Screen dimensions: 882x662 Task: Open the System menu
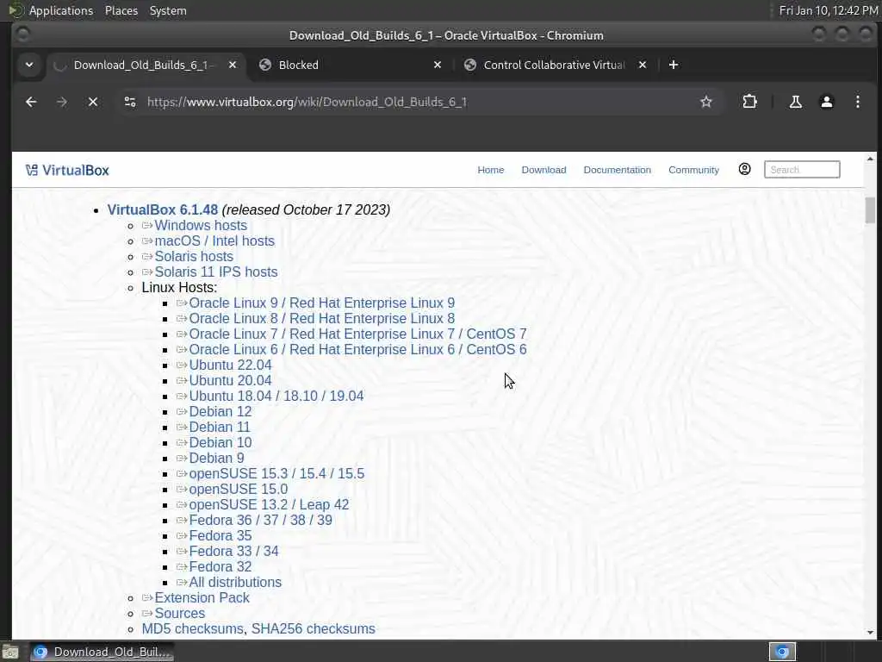(168, 10)
